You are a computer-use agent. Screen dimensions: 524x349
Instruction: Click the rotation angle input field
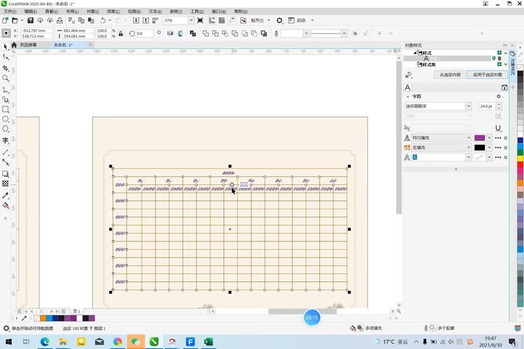(x=145, y=34)
